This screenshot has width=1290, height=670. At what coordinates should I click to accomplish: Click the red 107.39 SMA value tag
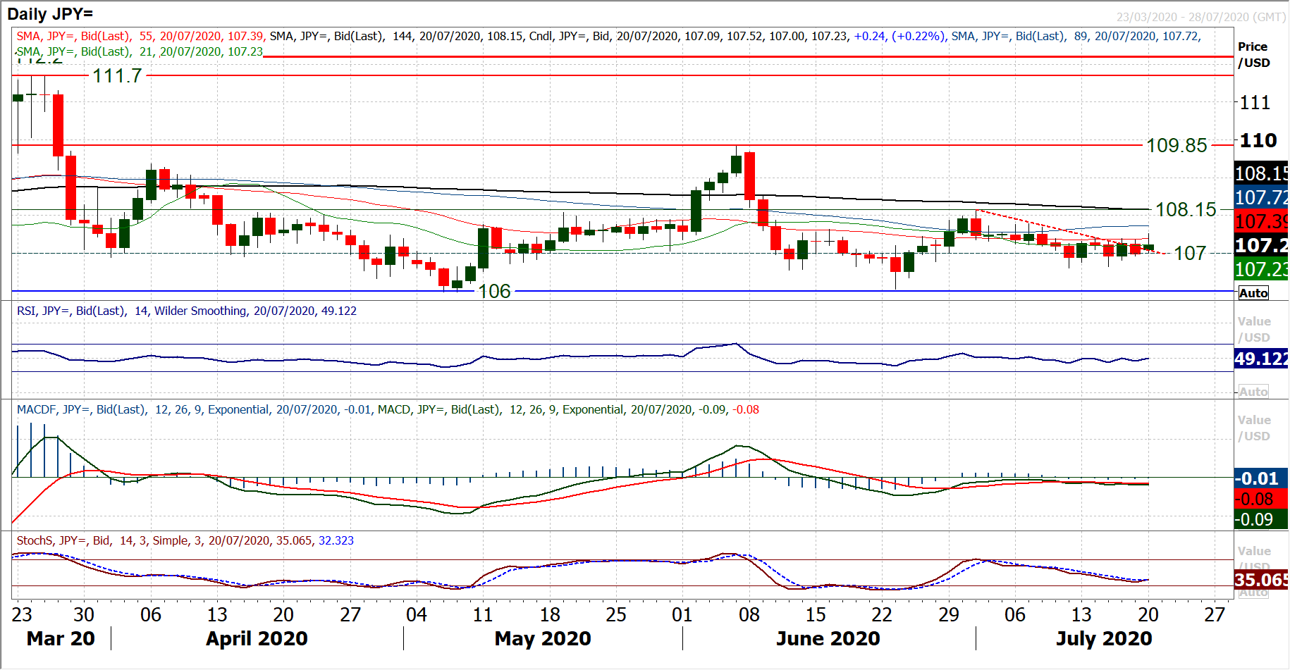point(1262,221)
